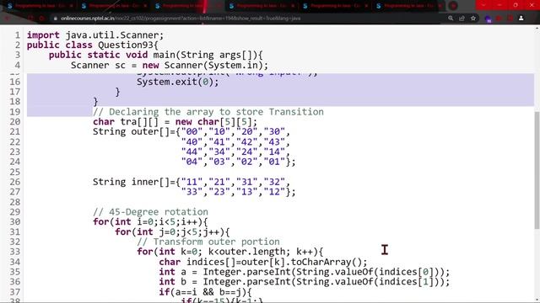The image size is (540, 303).
Task: Click the int b = Integer.parseInt line
Action: 305,282
